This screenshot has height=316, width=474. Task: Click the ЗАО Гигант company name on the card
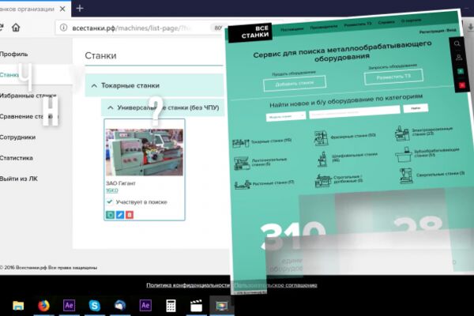point(121,183)
